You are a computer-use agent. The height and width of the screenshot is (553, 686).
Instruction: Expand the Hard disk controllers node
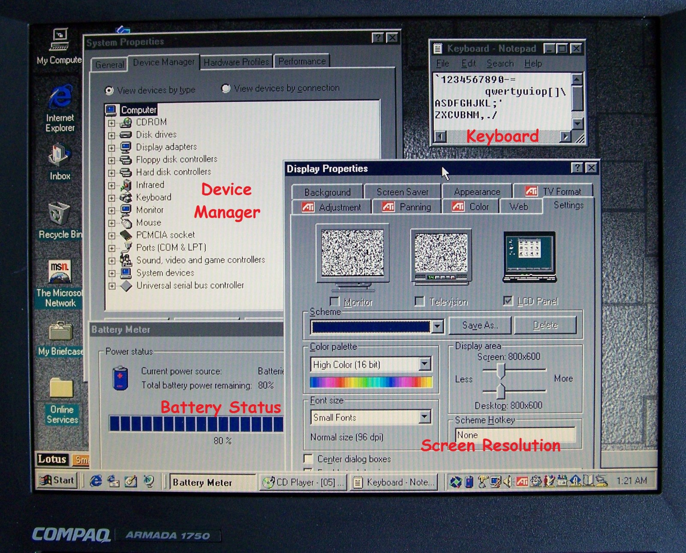(x=111, y=173)
